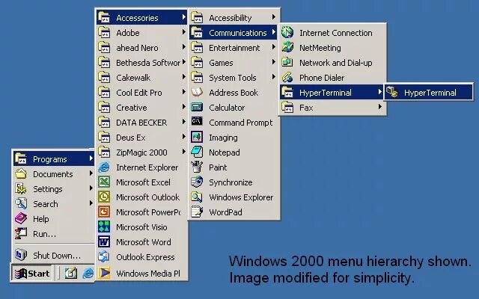The image size is (479, 299).
Task: Select the Cakewalk menu entry
Action: point(141,78)
